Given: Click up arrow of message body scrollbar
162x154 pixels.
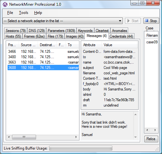Looking at the screenshot, I should (x=135, y=114).
